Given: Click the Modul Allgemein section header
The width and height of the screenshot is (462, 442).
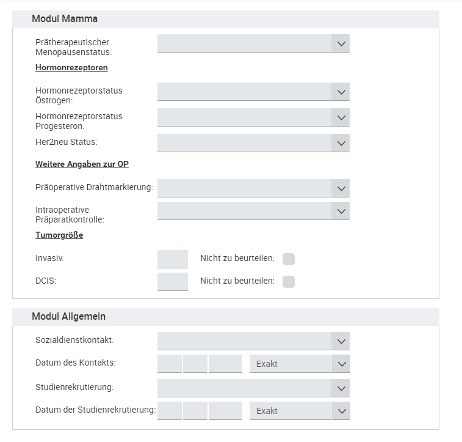Looking at the screenshot, I should click(69, 317).
